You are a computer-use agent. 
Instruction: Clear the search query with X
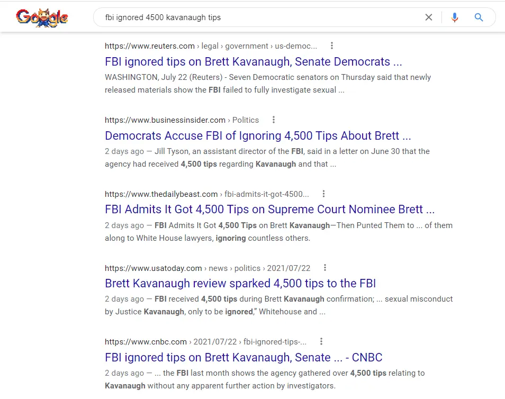(x=429, y=17)
